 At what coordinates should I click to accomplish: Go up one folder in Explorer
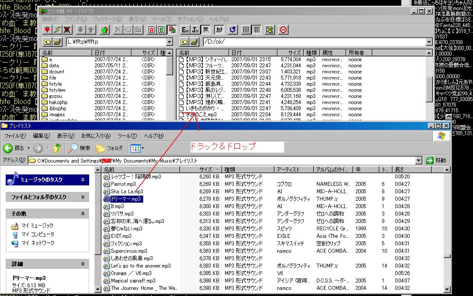(x=57, y=148)
